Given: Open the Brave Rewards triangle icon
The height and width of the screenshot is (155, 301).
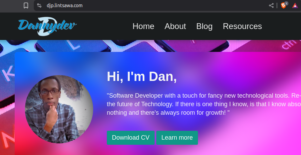Looking at the screenshot, I should coord(295,5).
